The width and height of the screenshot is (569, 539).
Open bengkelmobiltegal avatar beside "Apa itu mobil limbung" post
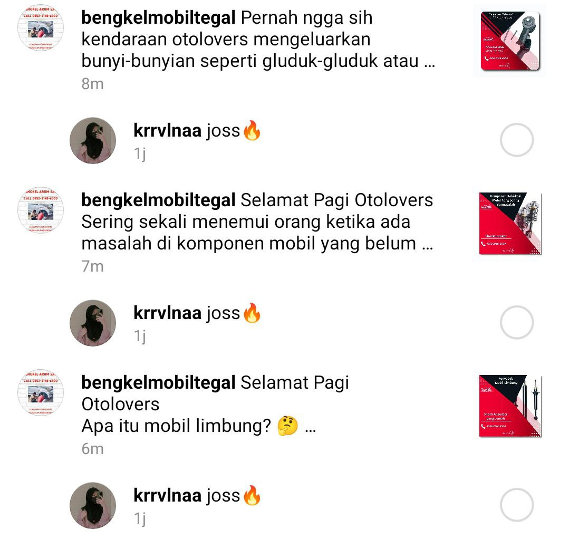pos(41,393)
